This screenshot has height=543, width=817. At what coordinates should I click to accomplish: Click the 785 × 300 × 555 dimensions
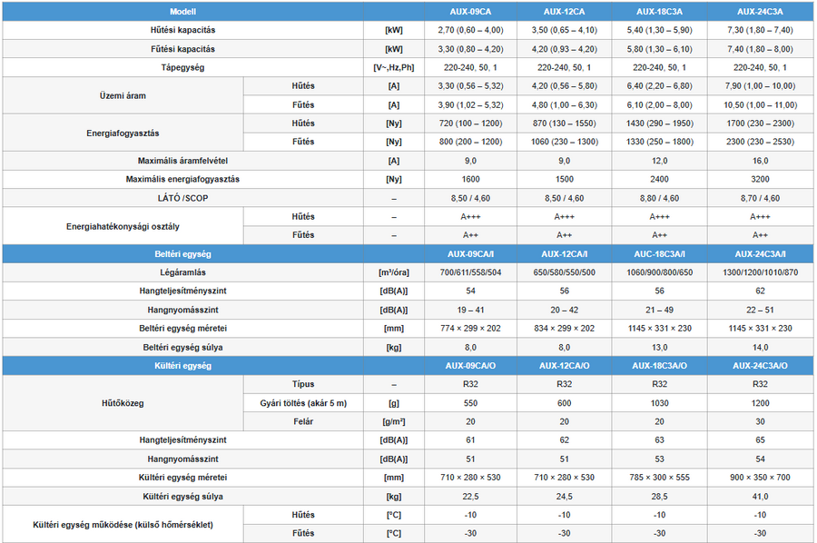point(659,478)
